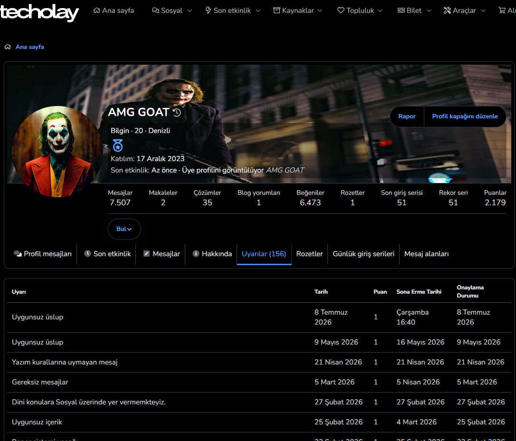Click the Rekor seri value 51

click(453, 203)
